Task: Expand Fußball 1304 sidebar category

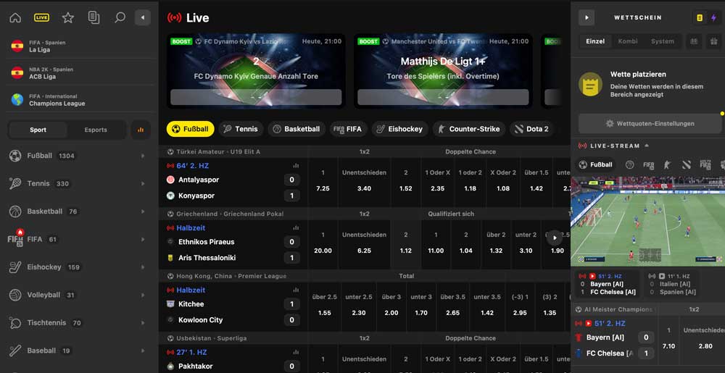Action: coord(78,156)
